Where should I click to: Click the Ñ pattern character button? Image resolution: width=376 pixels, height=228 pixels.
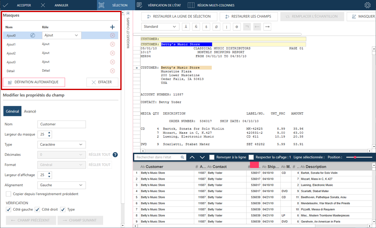tap(196, 27)
